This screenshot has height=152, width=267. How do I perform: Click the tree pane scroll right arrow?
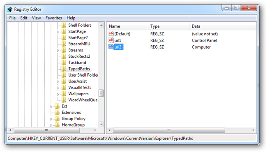click(x=95, y=130)
